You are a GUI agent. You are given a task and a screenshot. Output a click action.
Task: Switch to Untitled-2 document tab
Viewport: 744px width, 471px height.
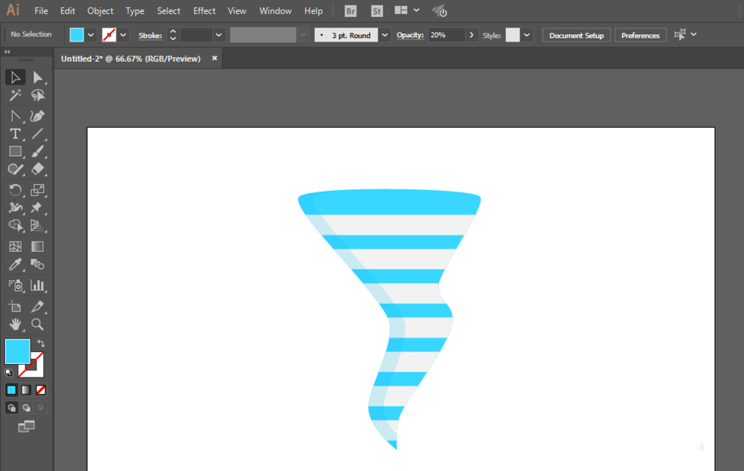click(x=131, y=59)
